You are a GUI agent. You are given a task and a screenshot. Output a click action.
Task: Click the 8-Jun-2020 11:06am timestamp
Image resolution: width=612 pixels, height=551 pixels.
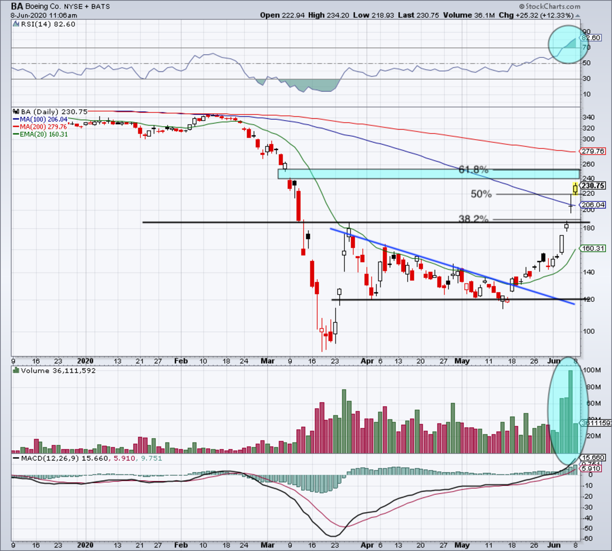point(44,15)
